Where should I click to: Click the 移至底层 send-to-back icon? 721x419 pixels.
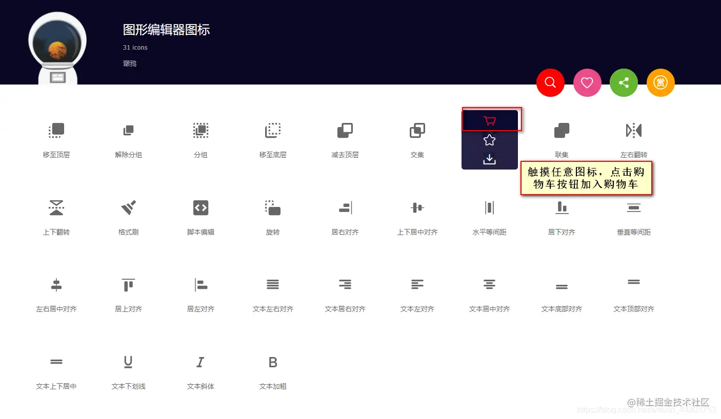click(272, 130)
